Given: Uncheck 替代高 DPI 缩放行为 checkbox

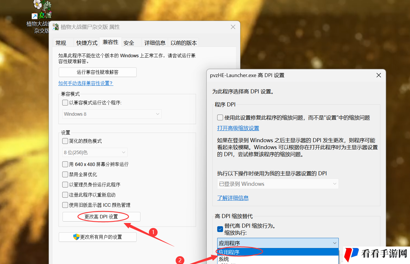Looking at the screenshot, I should [220, 229].
